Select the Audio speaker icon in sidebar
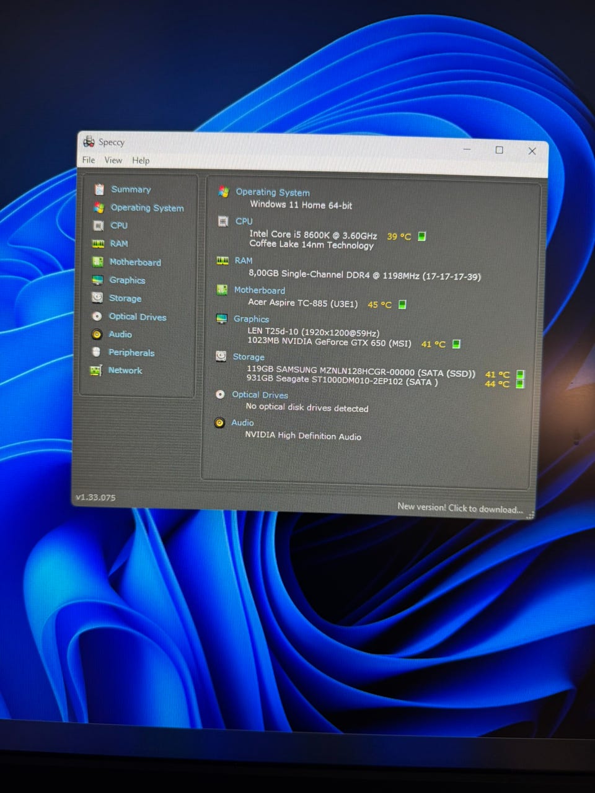Image resolution: width=595 pixels, height=793 pixels. tap(97, 334)
